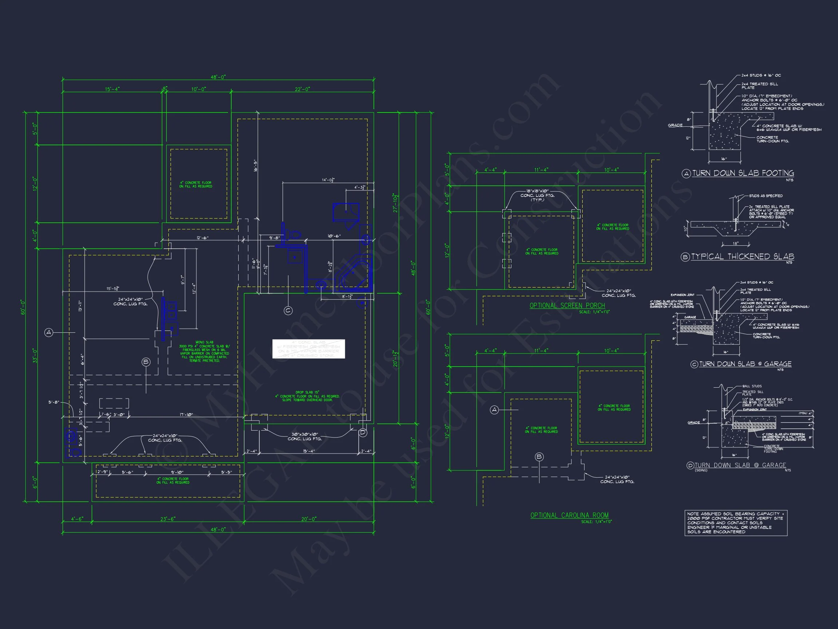The height and width of the screenshot is (629, 838).
Task: Click the siding Turn Down Slab @ Garage title
Action: coord(740,465)
